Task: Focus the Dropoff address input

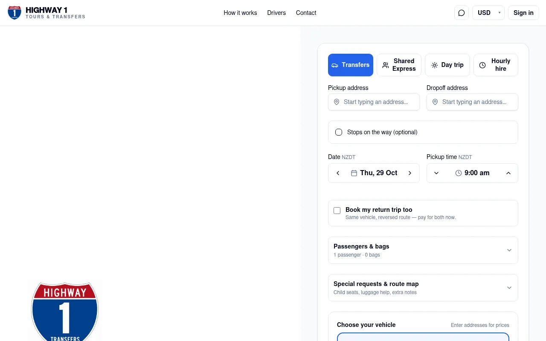Action: (473, 102)
